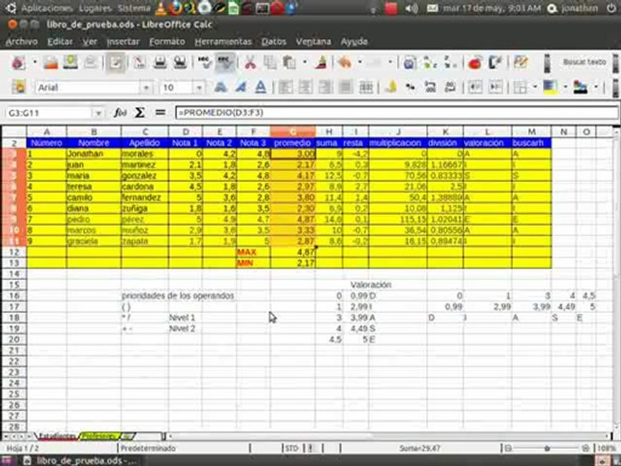Open the Function Wizard icon

[120, 113]
